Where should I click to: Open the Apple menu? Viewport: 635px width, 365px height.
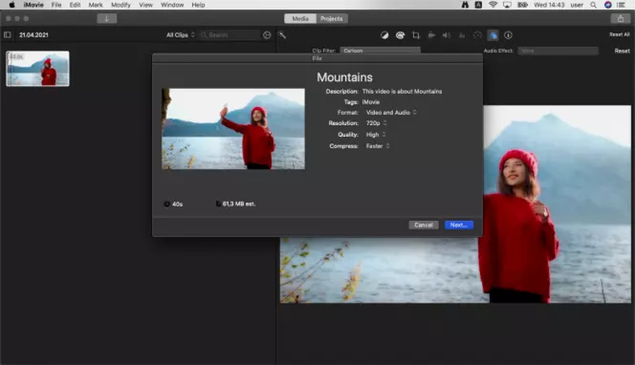[x=11, y=5]
